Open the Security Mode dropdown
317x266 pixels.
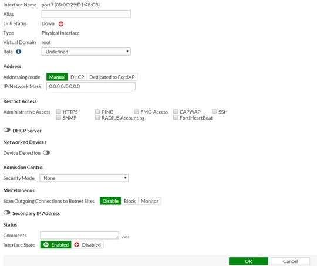[x=84, y=178]
